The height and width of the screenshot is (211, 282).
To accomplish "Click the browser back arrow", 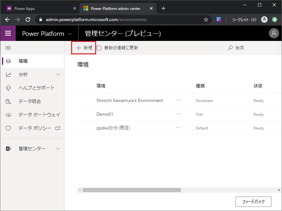I will 7,20.
